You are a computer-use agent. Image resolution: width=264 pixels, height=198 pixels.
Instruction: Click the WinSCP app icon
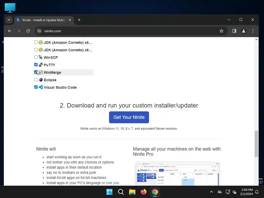40,57
